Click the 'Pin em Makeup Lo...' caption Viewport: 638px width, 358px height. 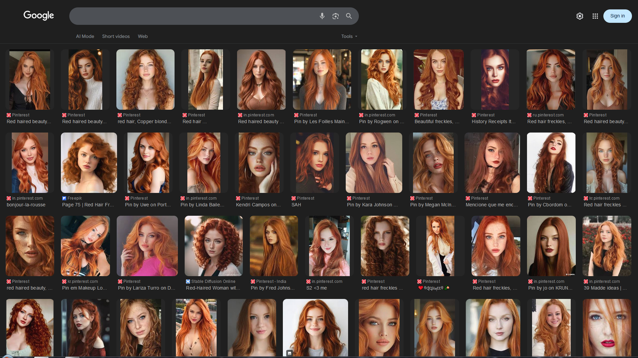pos(84,288)
